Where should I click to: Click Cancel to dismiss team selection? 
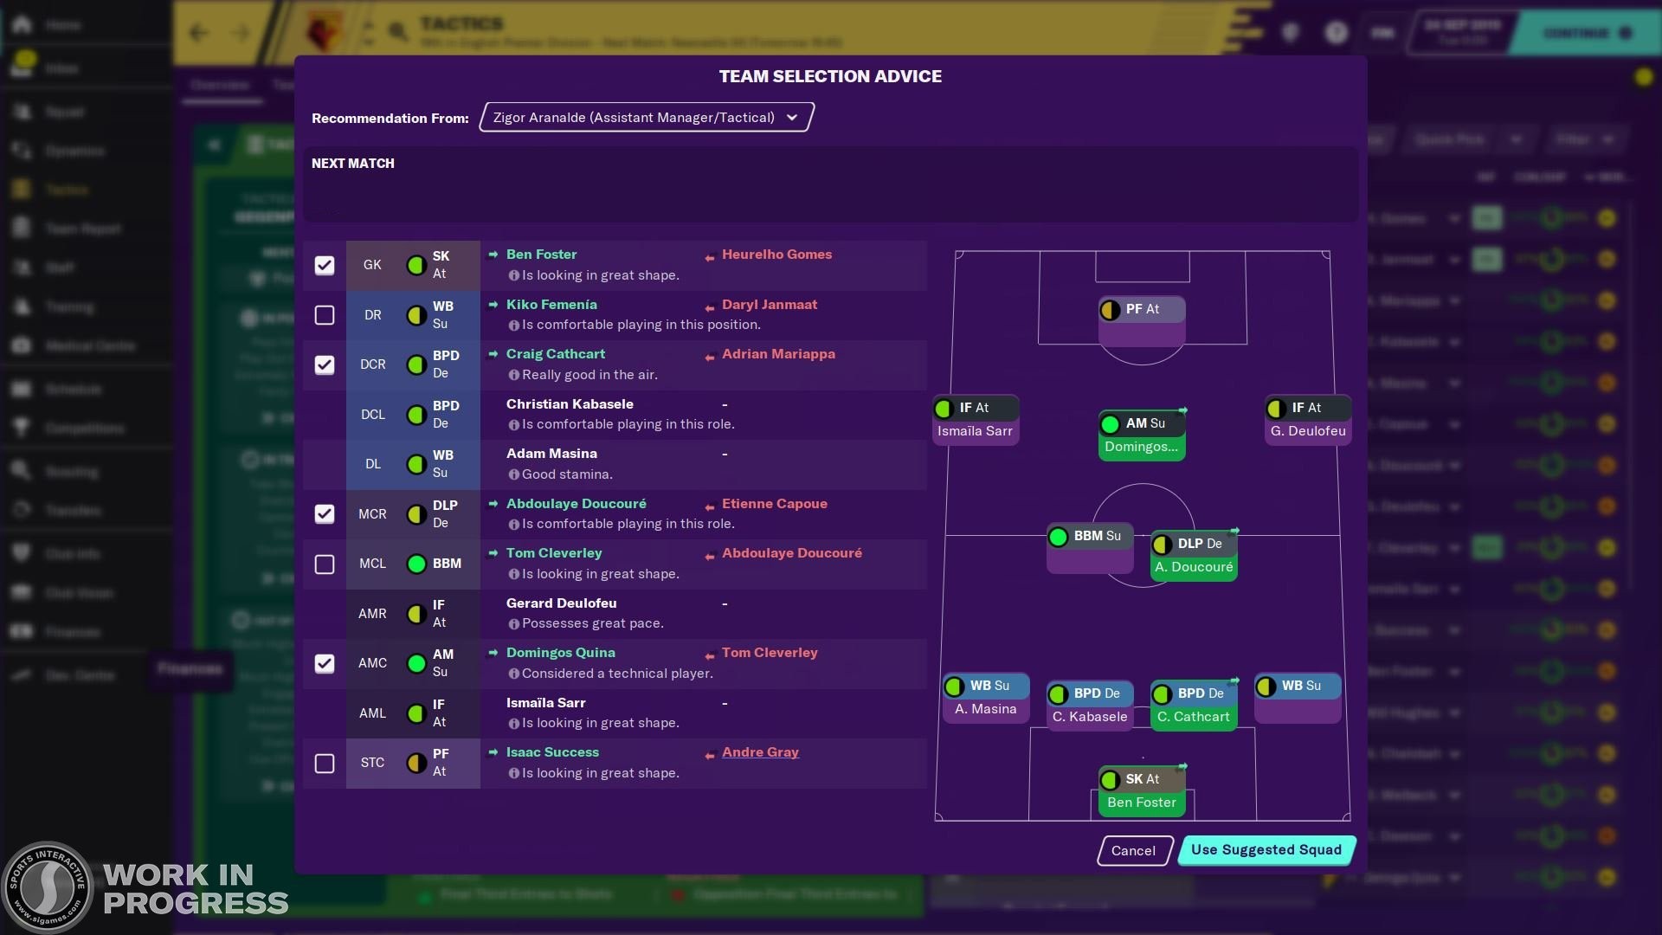point(1132,849)
